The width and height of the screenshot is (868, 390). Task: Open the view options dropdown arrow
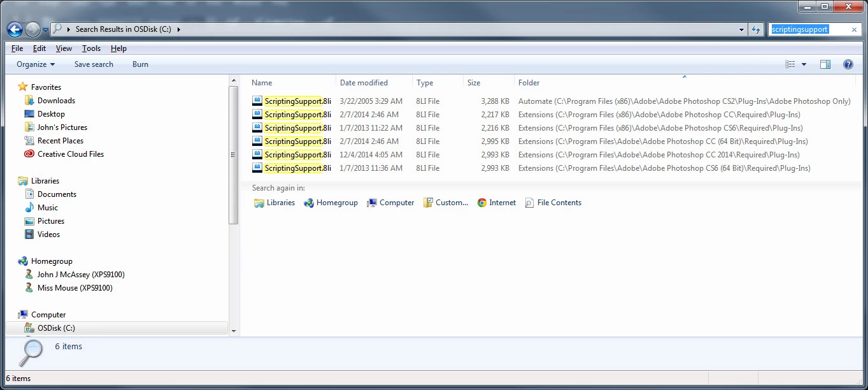[x=804, y=64]
